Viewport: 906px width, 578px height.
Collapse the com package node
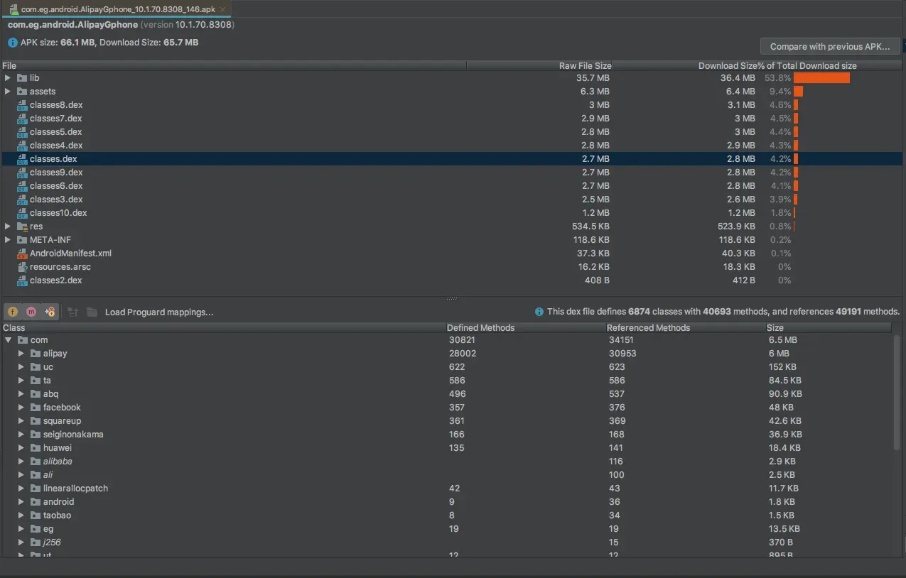(x=9, y=340)
